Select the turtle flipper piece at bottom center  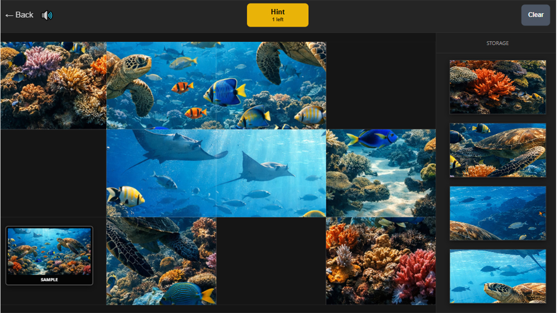161,261
